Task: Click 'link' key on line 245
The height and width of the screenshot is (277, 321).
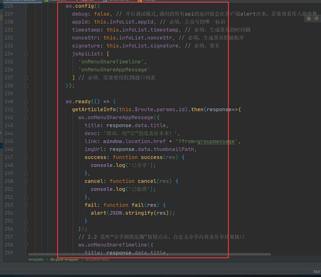Action: tap(91, 141)
